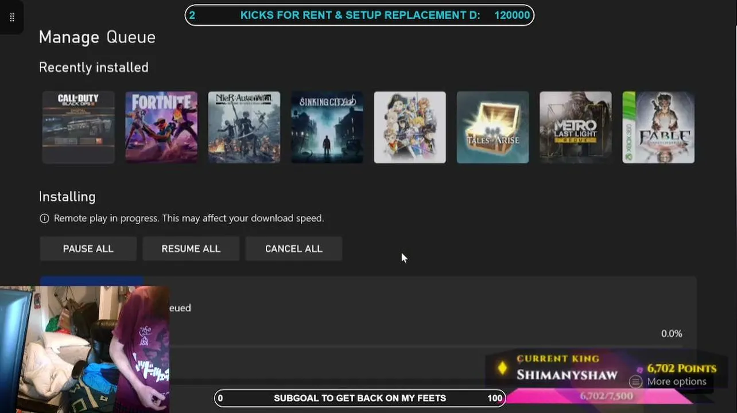Click the Recently installed heading

coord(94,67)
